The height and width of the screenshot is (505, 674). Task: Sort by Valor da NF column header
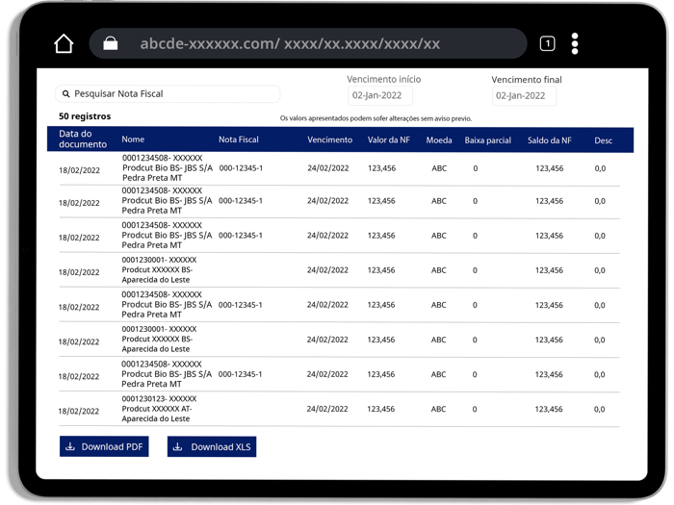pyautogui.click(x=388, y=139)
